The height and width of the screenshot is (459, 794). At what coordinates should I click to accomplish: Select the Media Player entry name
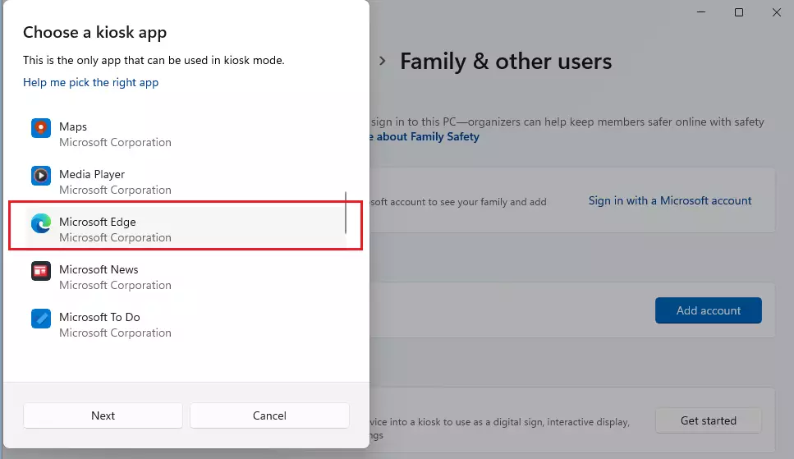coord(92,174)
